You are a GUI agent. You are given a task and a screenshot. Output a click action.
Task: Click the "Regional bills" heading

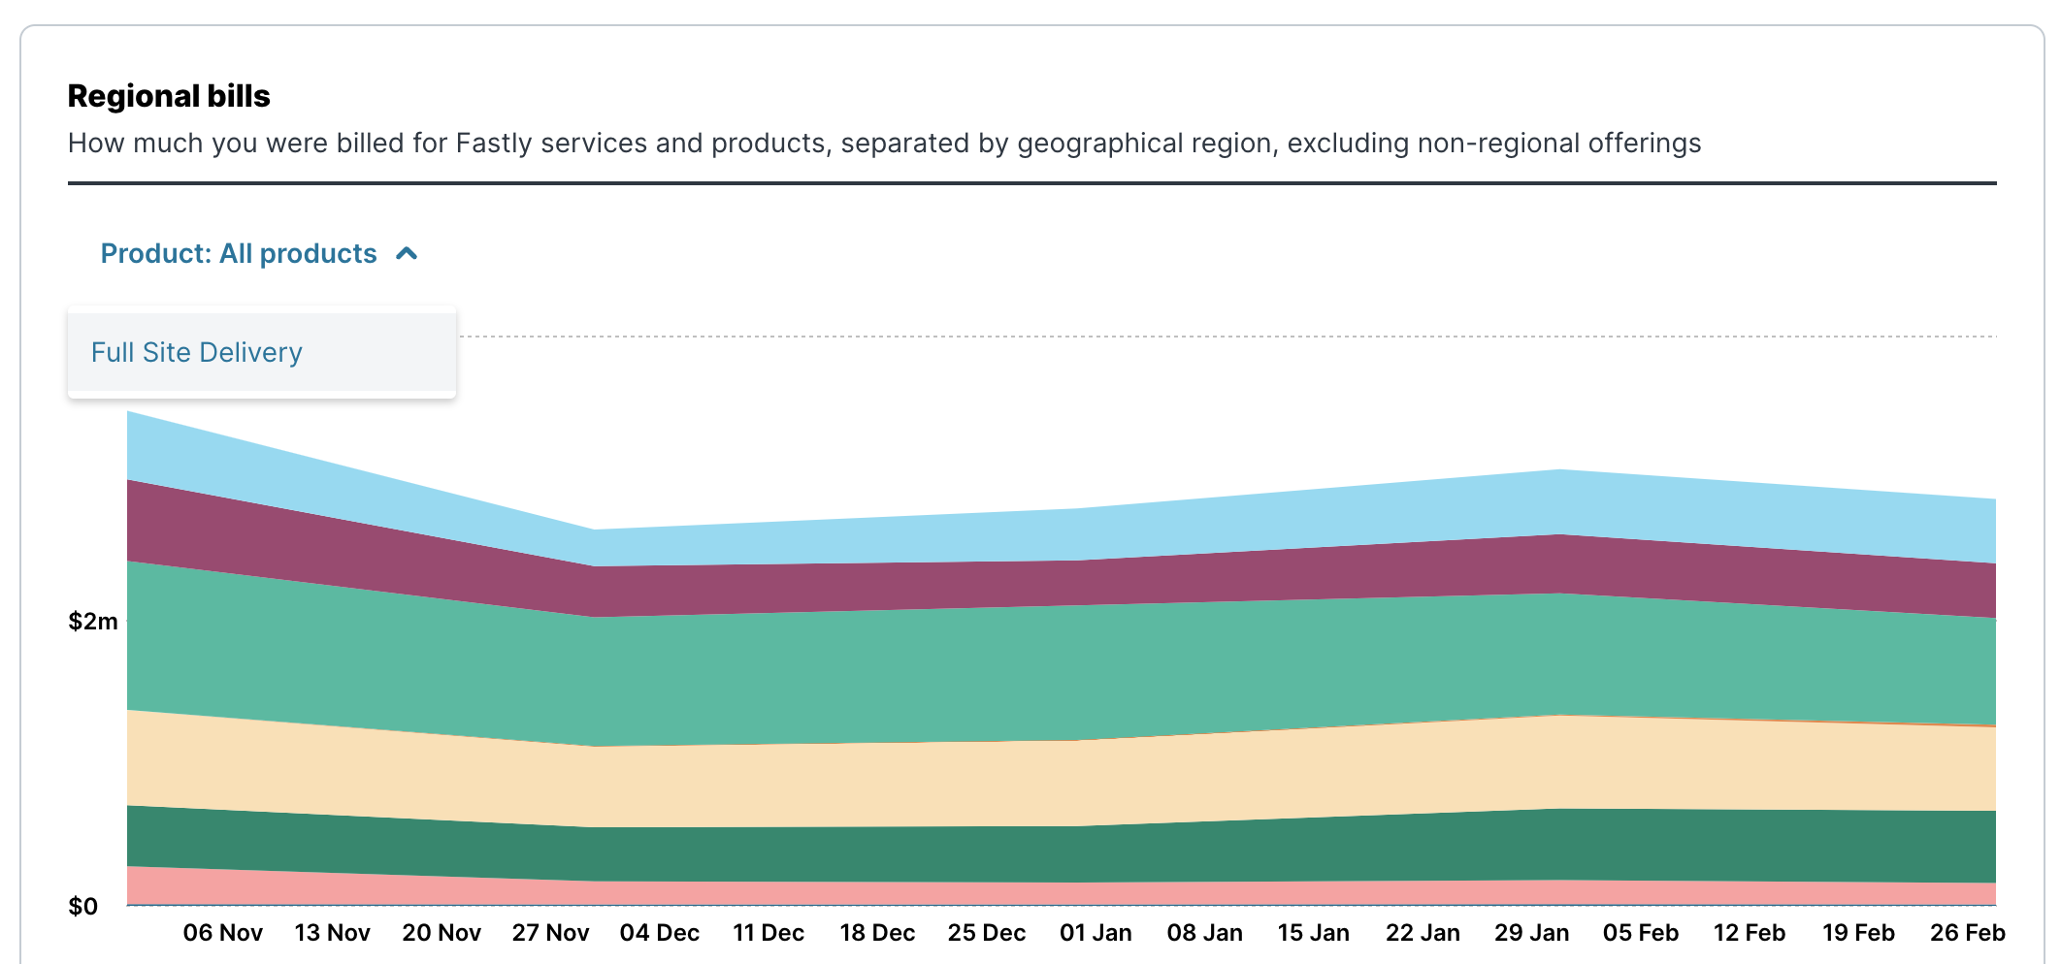(168, 95)
